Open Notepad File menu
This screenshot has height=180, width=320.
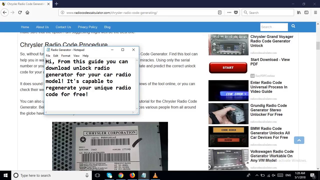click(x=48, y=56)
